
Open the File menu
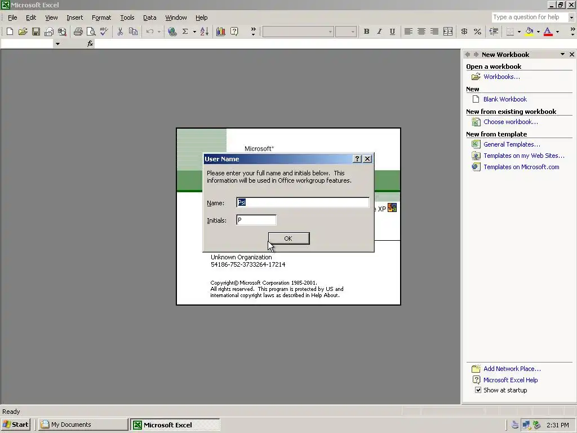[12, 17]
